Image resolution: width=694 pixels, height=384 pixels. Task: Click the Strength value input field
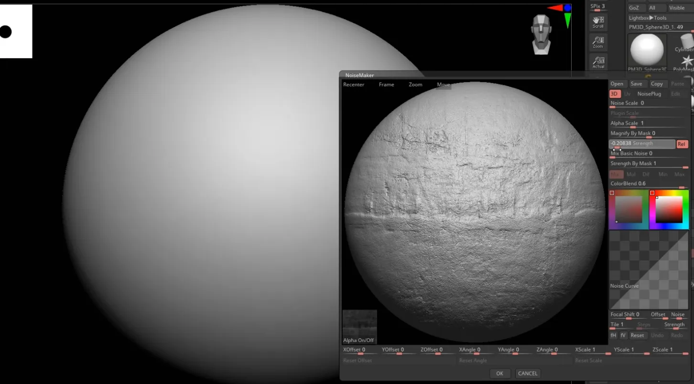642,144
